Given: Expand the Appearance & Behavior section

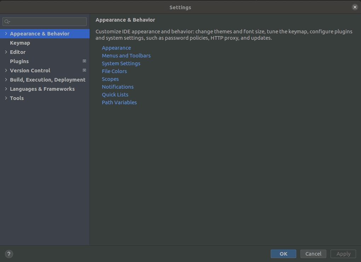Looking at the screenshot, I should [x=6, y=33].
